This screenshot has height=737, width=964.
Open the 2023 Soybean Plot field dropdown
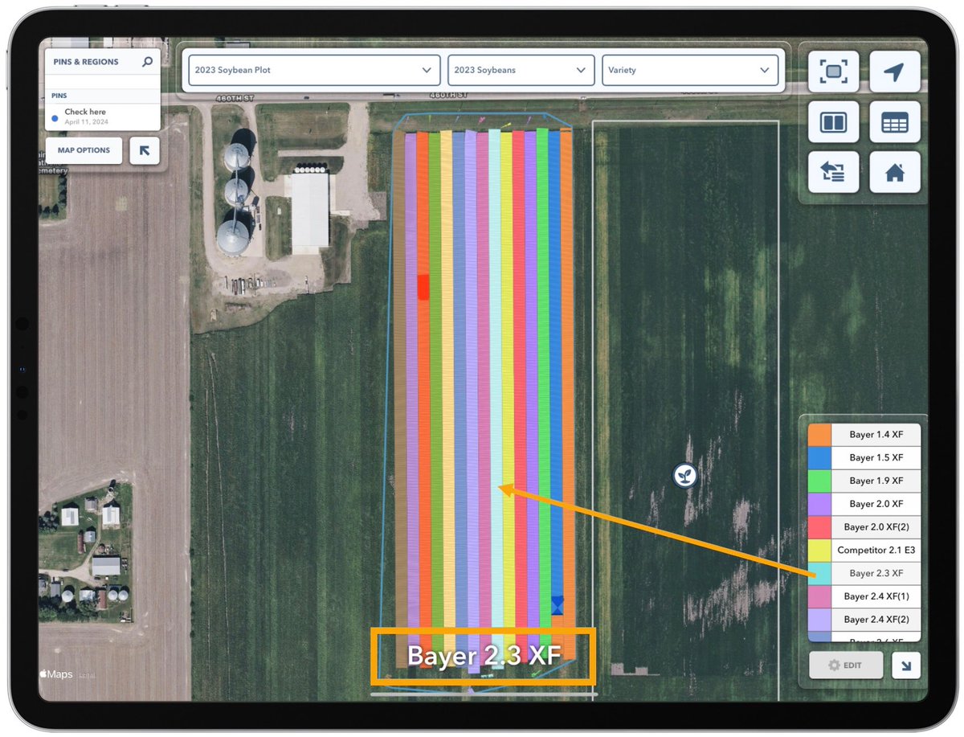click(x=314, y=70)
